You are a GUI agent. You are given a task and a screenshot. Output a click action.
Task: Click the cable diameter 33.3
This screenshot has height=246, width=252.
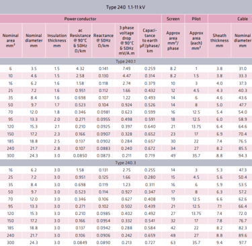pyautogui.click(x=243, y=76)
